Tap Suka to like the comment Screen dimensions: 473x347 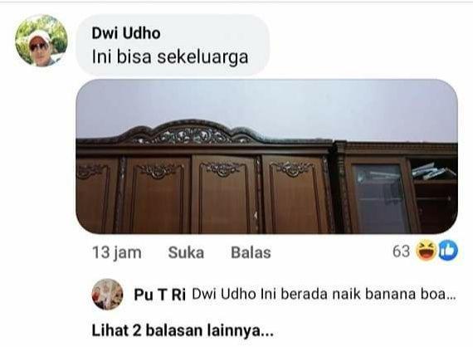[x=186, y=252]
